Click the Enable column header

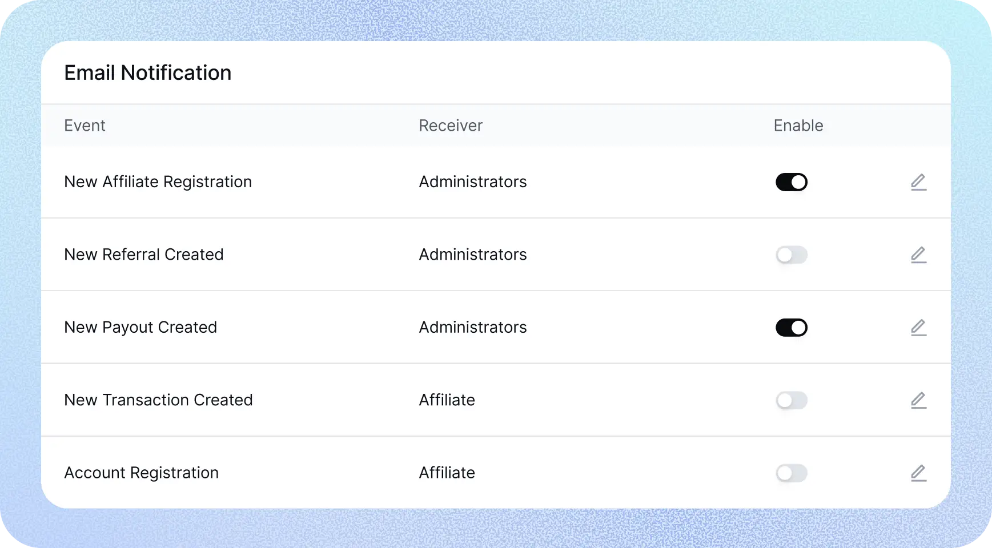[x=798, y=126]
